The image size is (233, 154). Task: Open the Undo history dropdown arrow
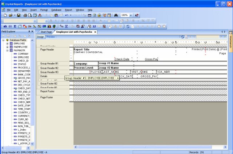click(71, 15)
